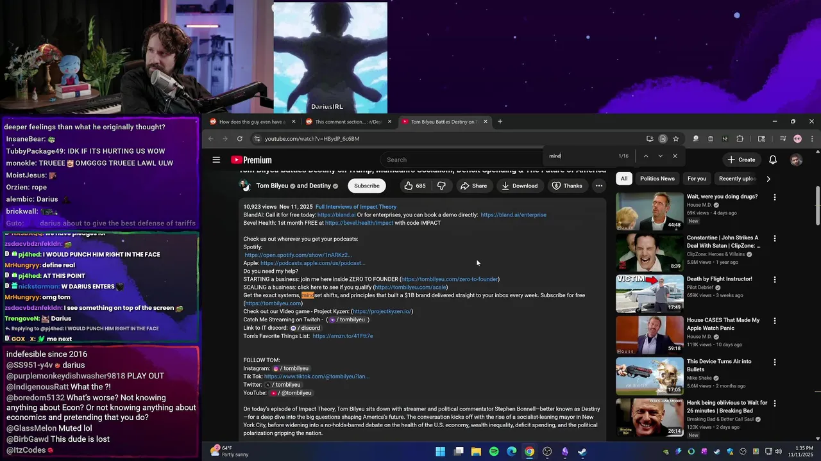The height and width of the screenshot is (461, 821).
Task: Open Spotify from the taskbar
Action: click(494, 451)
